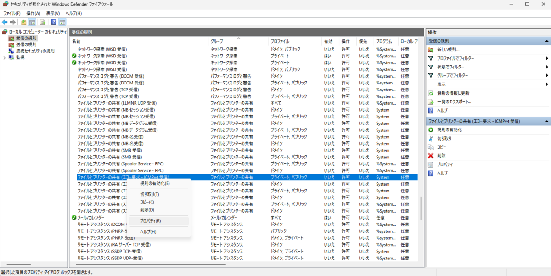
Task: Select the メール/カレンダー rule name
Action: coord(91,218)
